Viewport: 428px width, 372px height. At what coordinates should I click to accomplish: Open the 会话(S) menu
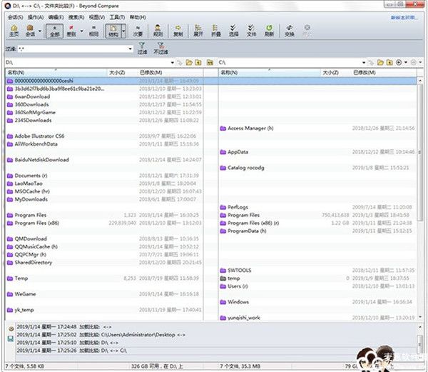tap(15, 17)
